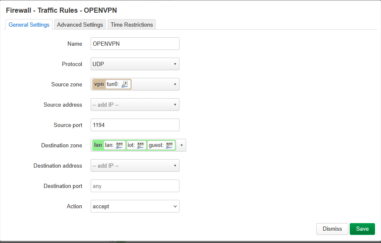
Task: Click the Source port label
Action: pyautogui.click(x=68, y=125)
